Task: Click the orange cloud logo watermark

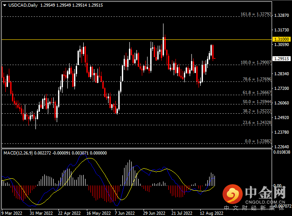Action: pos(233,193)
